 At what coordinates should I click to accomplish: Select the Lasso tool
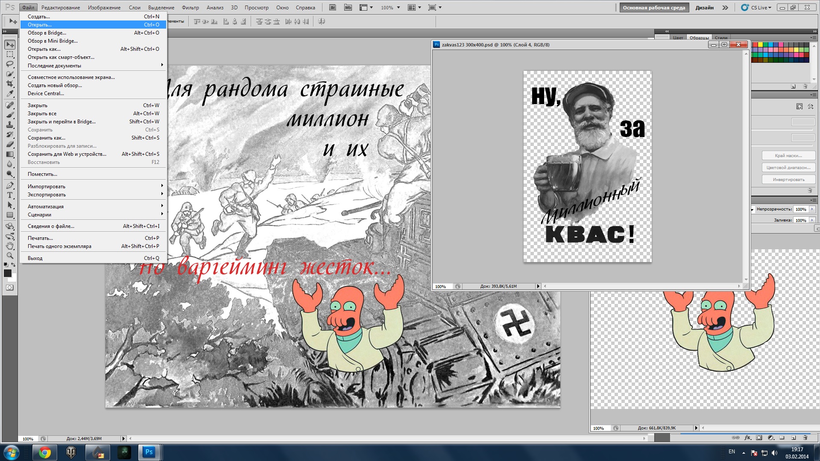[x=10, y=64]
